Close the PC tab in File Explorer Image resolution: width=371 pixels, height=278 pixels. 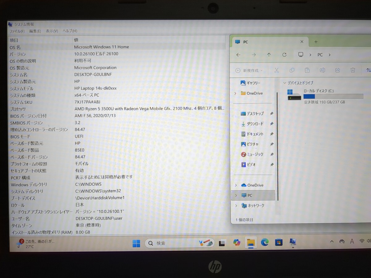point(302,42)
